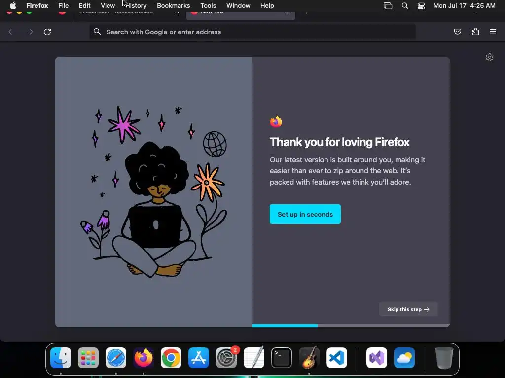505x378 pixels.
Task: Open the Help menu
Action: (267, 5)
